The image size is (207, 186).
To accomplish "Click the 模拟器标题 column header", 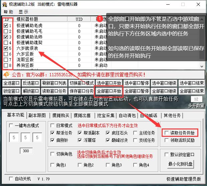I will tap(40, 19).
